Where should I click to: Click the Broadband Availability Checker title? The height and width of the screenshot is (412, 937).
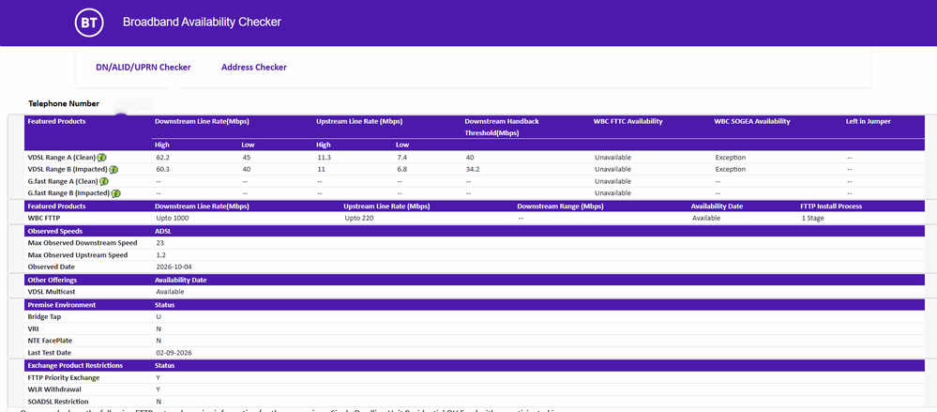click(202, 23)
